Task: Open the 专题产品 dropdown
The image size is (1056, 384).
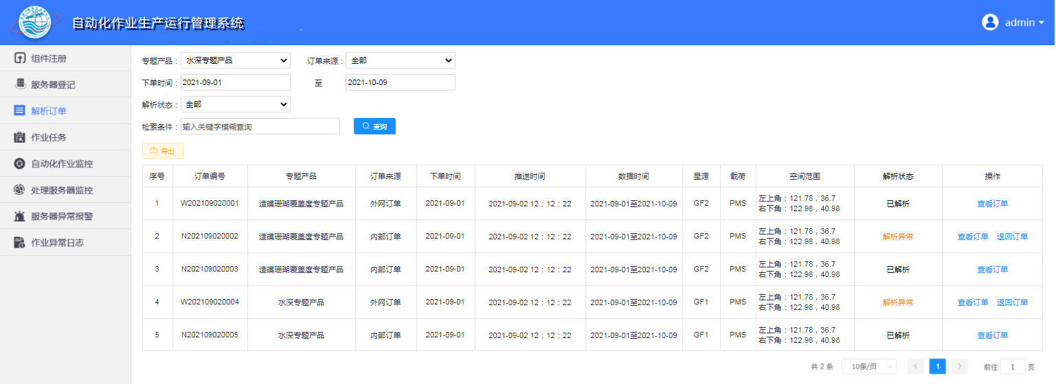Action: [236, 60]
